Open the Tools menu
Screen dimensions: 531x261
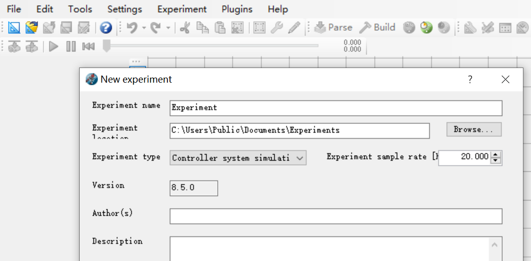80,9
